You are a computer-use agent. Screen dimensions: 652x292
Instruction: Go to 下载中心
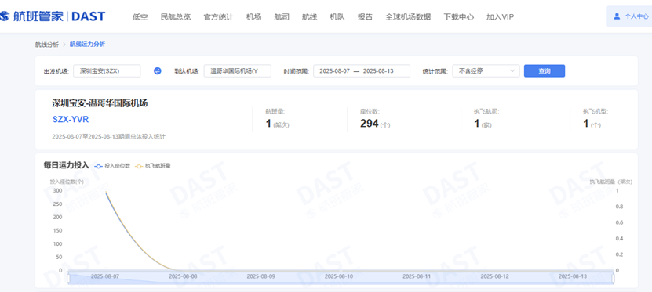click(459, 17)
